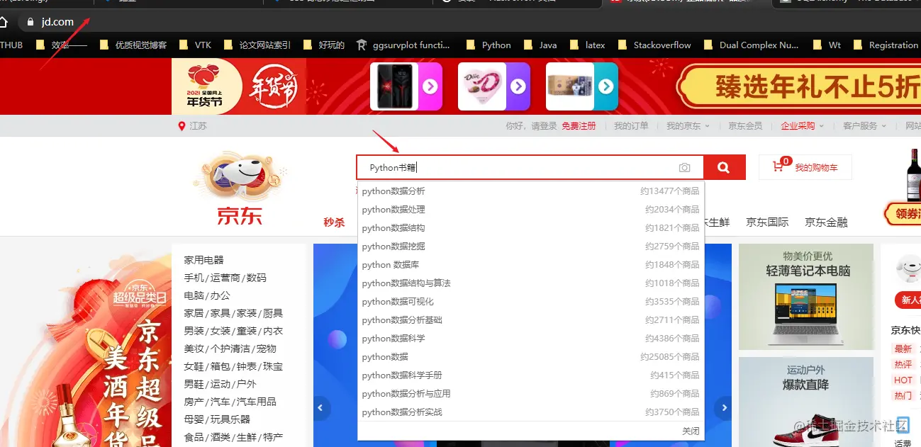The image size is (921, 447).
Task: Open 美妆 category in sidebar
Action: (194, 349)
